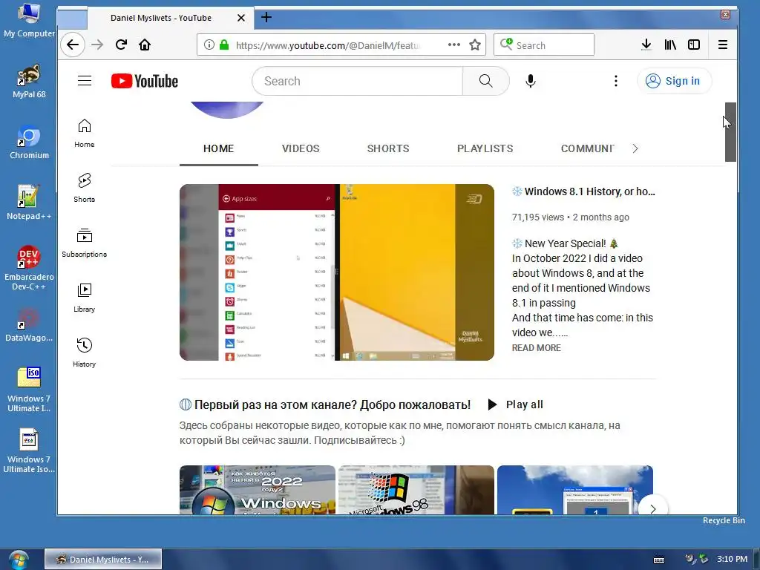Switch to the COMMUNITY channel tab

click(588, 148)
